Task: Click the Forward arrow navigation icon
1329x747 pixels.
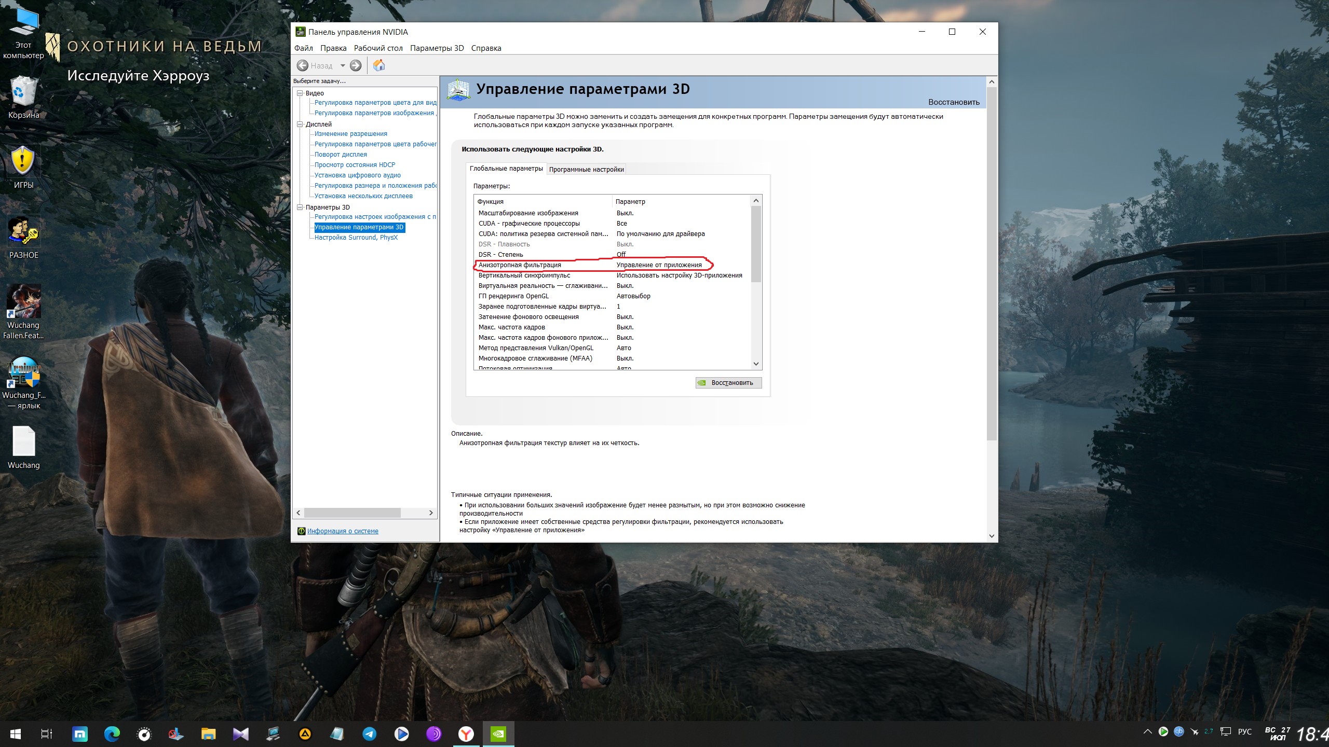Action: [356, 65]
